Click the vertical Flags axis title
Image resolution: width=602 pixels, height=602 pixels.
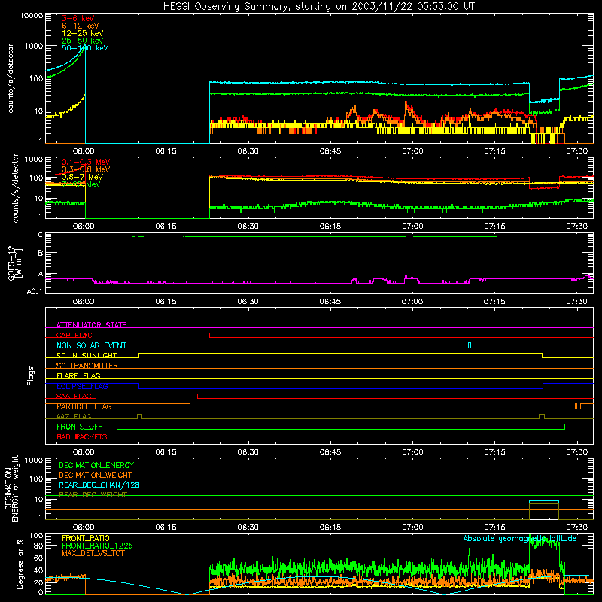coord(31,375)
